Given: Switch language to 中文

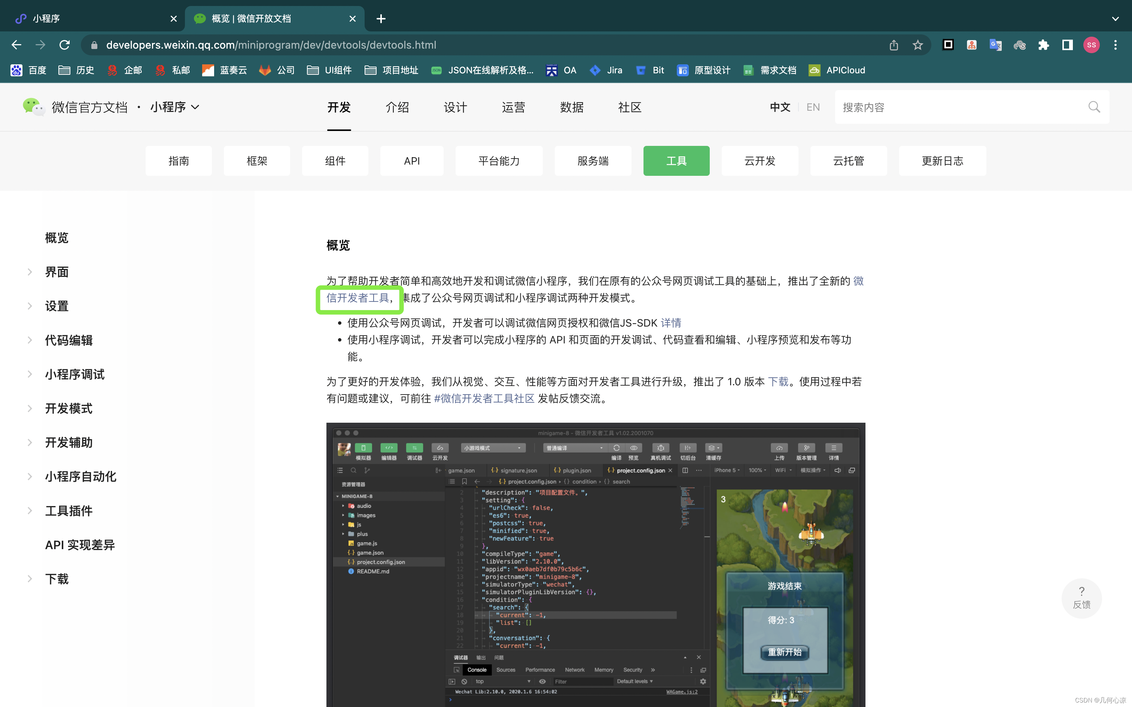Looking at the screenshot, I should [x=780, y=107].
